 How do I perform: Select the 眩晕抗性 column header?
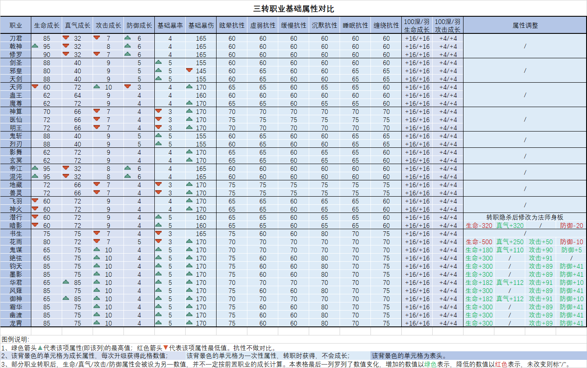pyautogui.click(x=232, y=25)
